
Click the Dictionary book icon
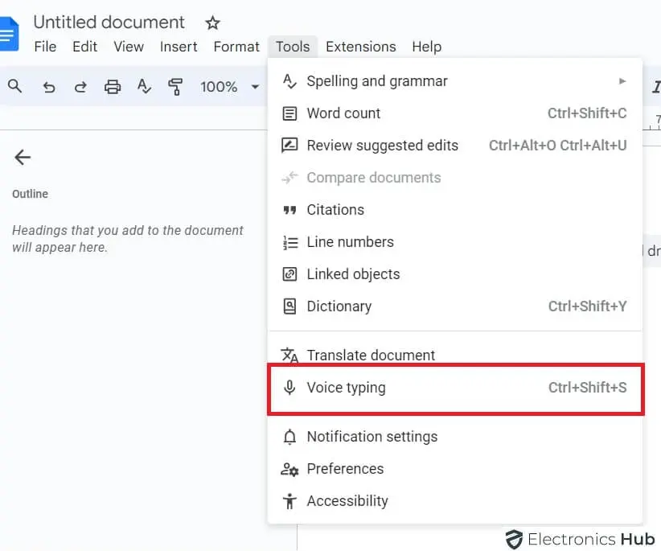pos(289,306)
